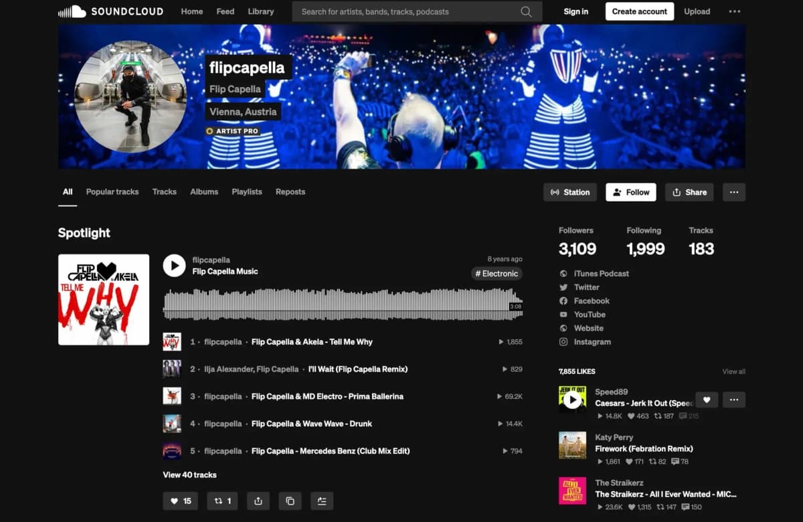Screen dimensions: 803x522
Task: Switch to the All tab
Action: pos(68,192)
